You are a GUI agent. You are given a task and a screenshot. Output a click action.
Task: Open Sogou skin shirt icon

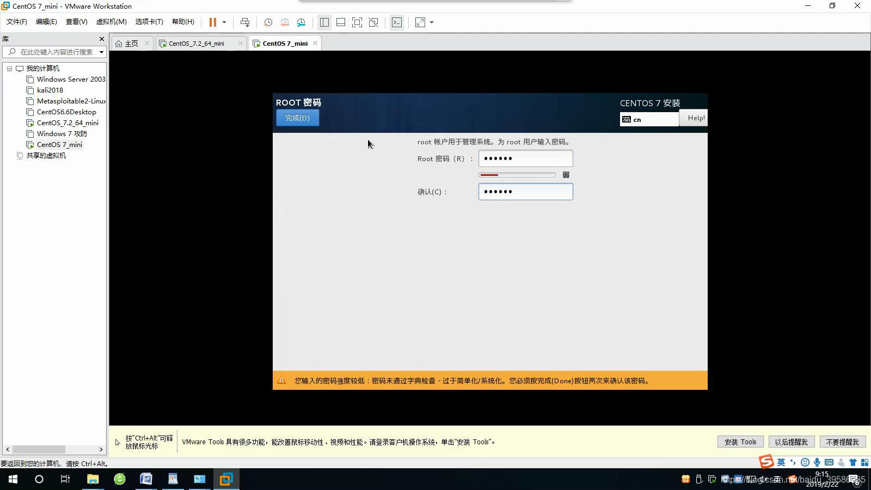click(x=853, y=462)
